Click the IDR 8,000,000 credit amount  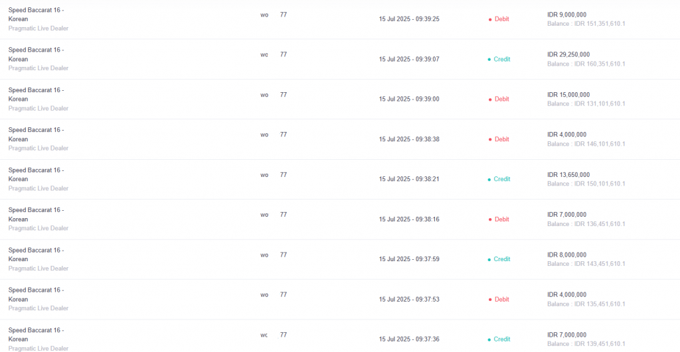coord(566,255)
